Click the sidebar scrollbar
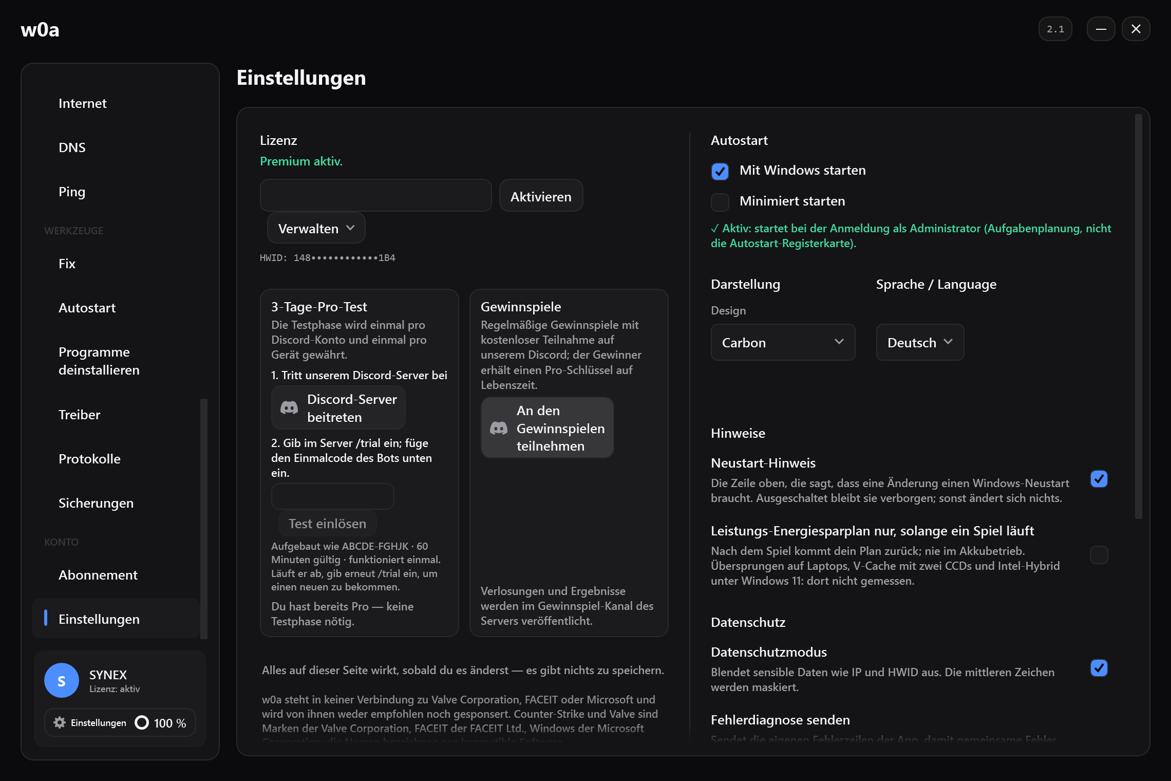The height and width of the screenshot is (781, 1171). pos(204,519)
